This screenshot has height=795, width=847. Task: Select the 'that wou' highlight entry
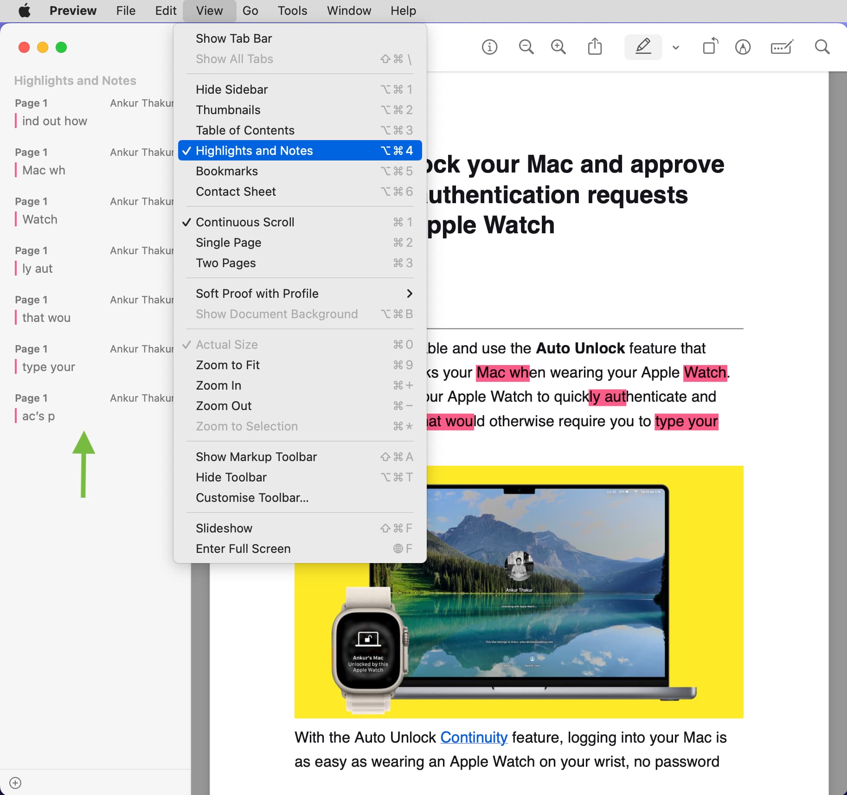pyautogui.click(x=93, y=309)
